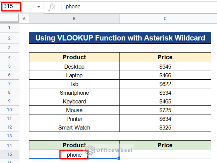Select the $725 price cell
The height and width of the screenshot is (163, 217).
[165, 110]
